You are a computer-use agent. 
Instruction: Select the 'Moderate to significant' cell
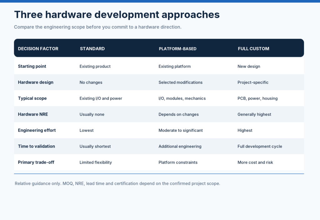click(181, 130)
